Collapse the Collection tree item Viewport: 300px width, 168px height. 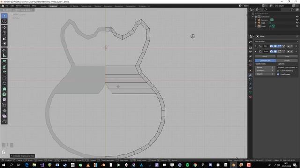tap(253, 17)
